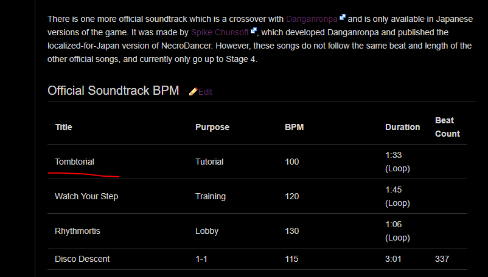Click the 130 BPM value for Rhythmortis
This screenshot has width=488, height=277.
point(291,231)
